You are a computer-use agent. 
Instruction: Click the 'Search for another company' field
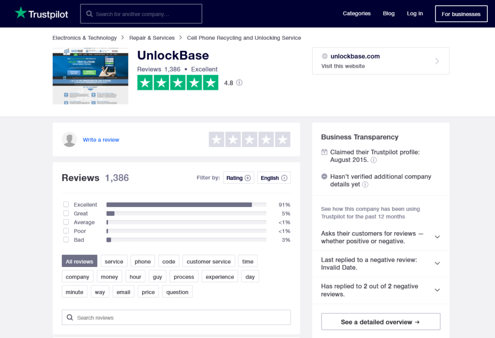[141, 14]
